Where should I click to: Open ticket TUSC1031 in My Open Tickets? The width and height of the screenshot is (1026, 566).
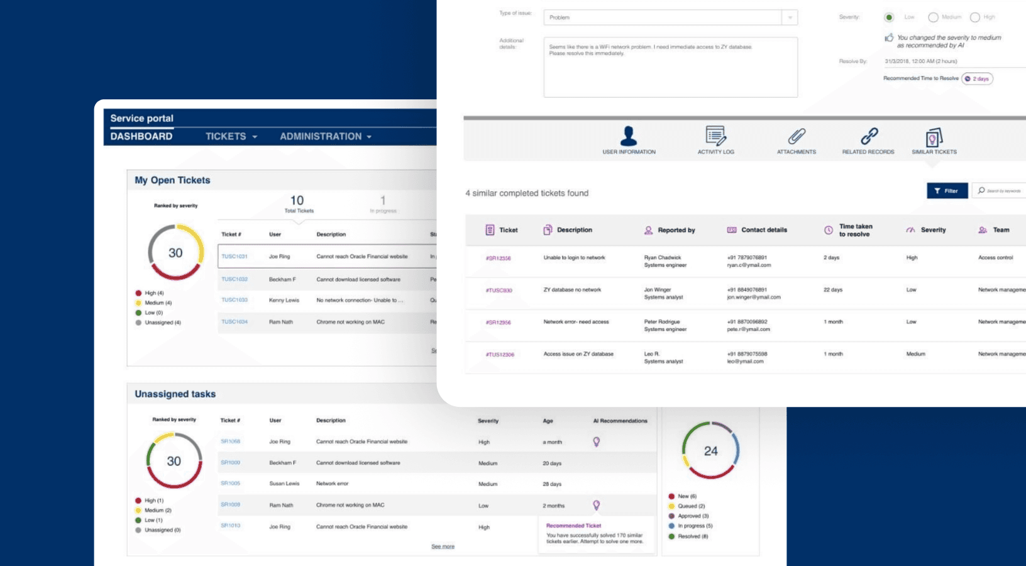pos(234,257)
